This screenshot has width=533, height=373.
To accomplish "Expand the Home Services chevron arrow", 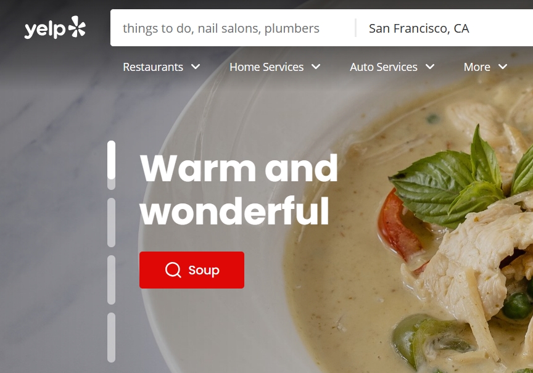I will pos(316,67).
